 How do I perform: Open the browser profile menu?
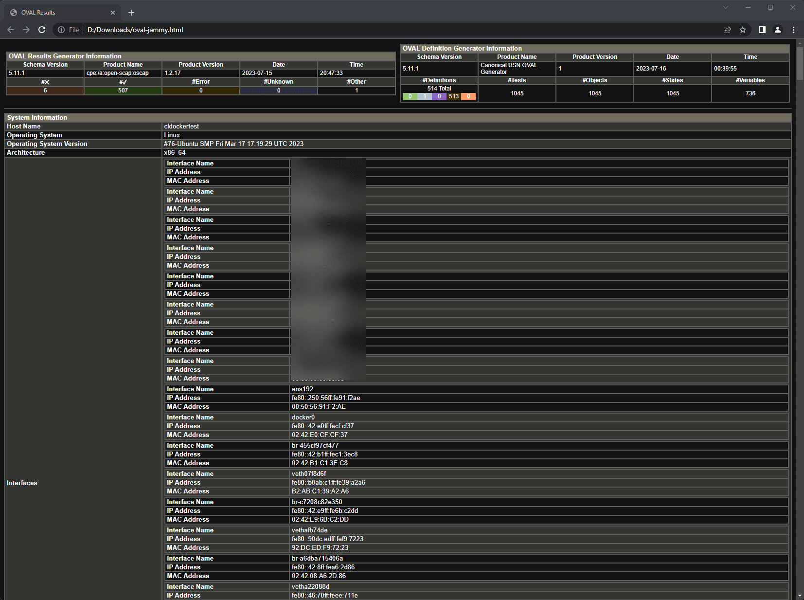coord(778,30)
